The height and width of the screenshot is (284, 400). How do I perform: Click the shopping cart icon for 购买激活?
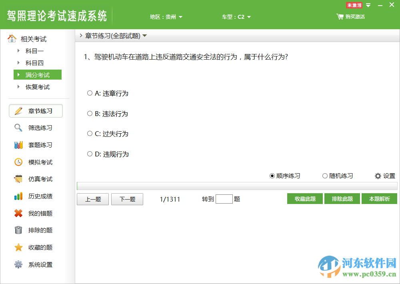pyautogui.click(x=340, y=16)
